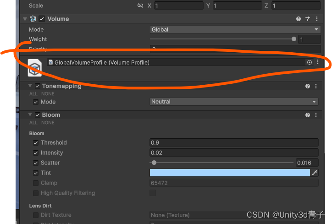Collapse the Volume component foldout
Image resolution: width=332 pixels, height=224 pixels.
[x=25, y=19]
